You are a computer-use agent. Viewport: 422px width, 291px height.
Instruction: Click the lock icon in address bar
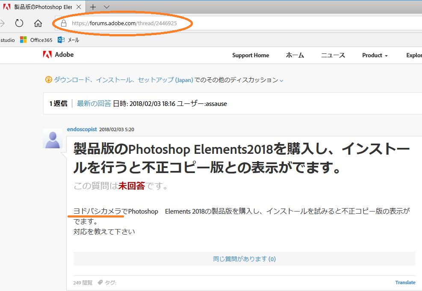tap(64, 23)
